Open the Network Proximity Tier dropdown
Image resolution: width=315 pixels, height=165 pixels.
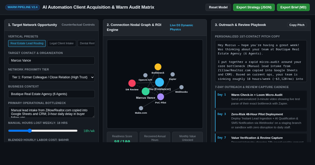[x=51, y=77]
